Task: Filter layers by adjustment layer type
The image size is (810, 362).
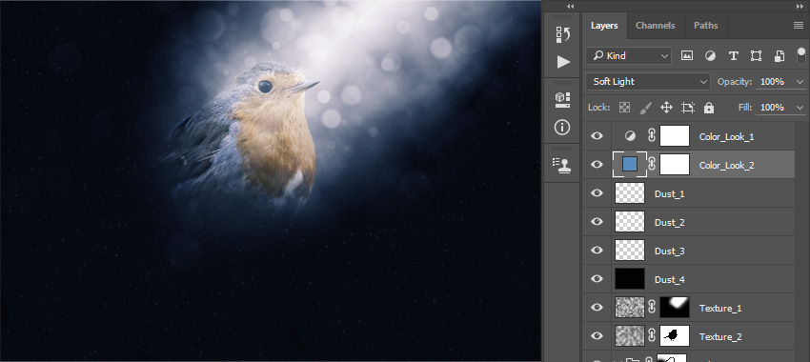Action: [710, 56]
